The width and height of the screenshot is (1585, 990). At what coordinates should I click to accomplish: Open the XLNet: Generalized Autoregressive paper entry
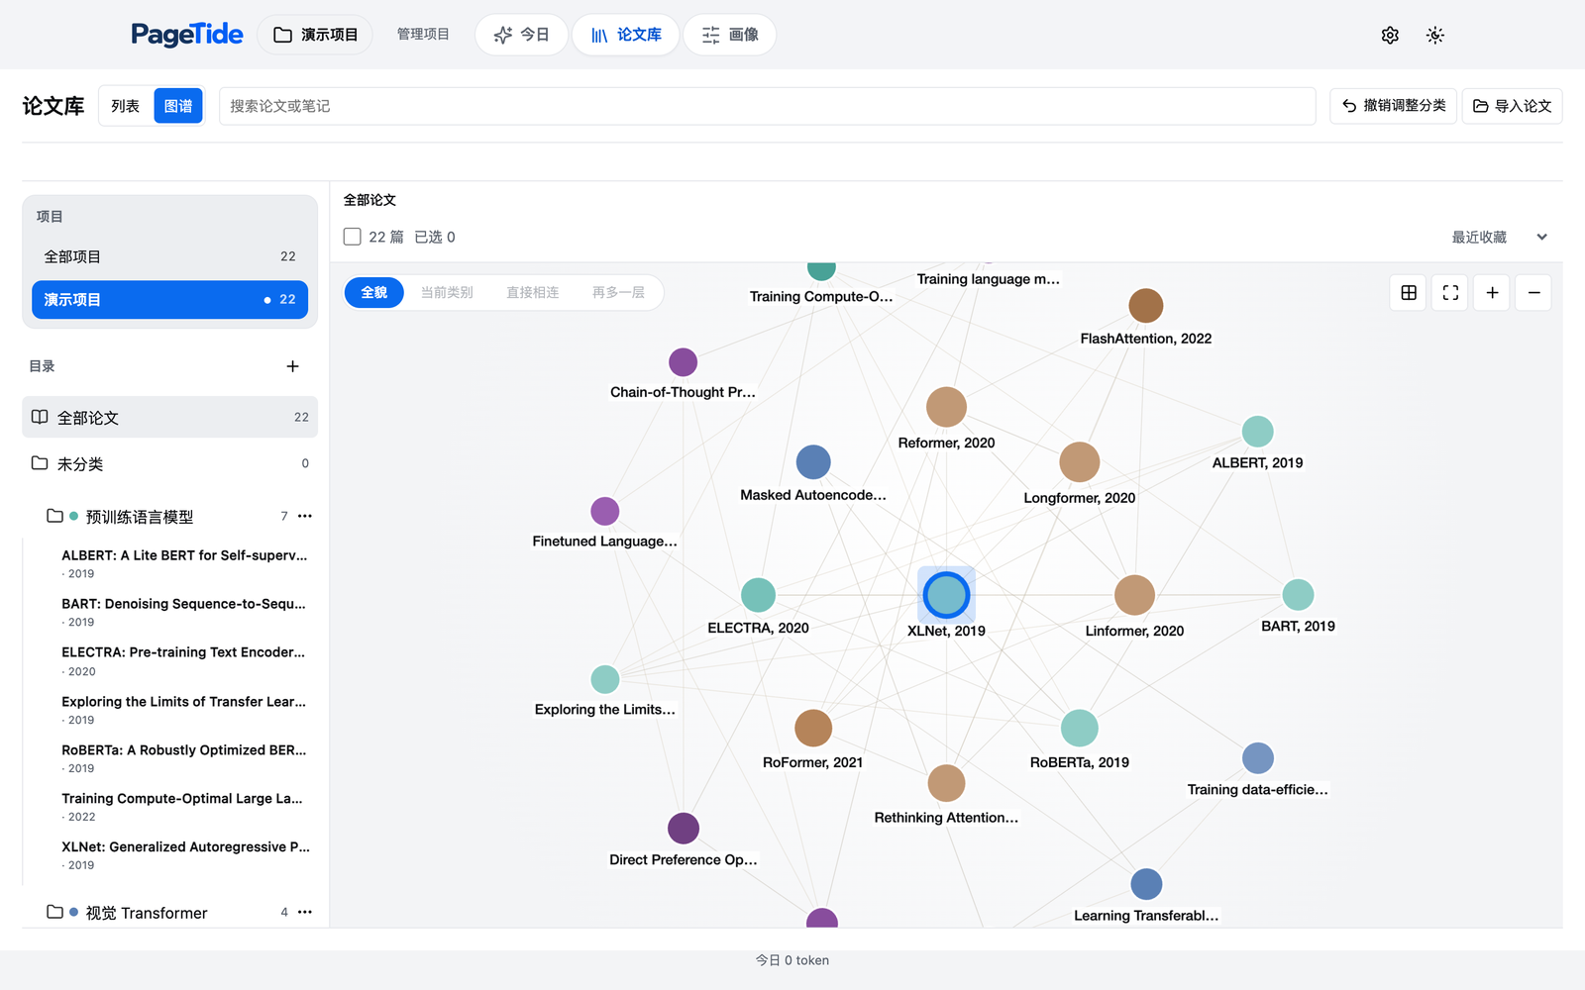(185, 855)
